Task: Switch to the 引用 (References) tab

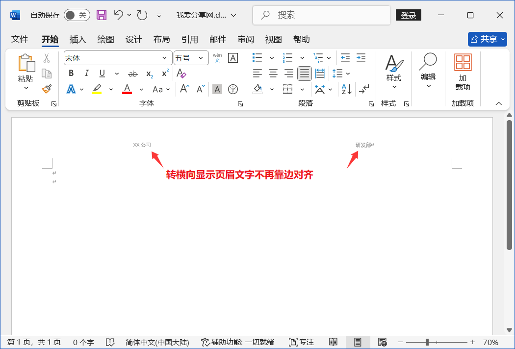Action: 190,39
